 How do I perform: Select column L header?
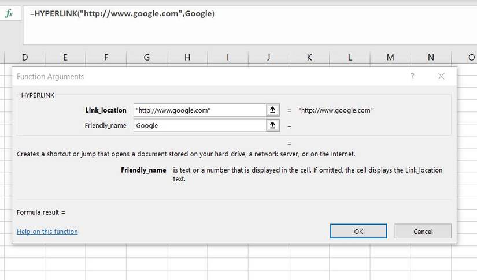point(350,57)
